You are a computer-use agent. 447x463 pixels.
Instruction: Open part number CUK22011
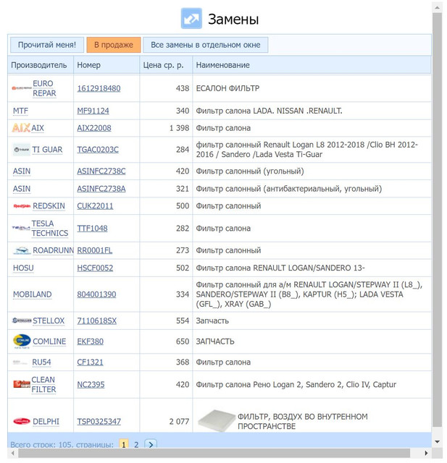[95, 206]
